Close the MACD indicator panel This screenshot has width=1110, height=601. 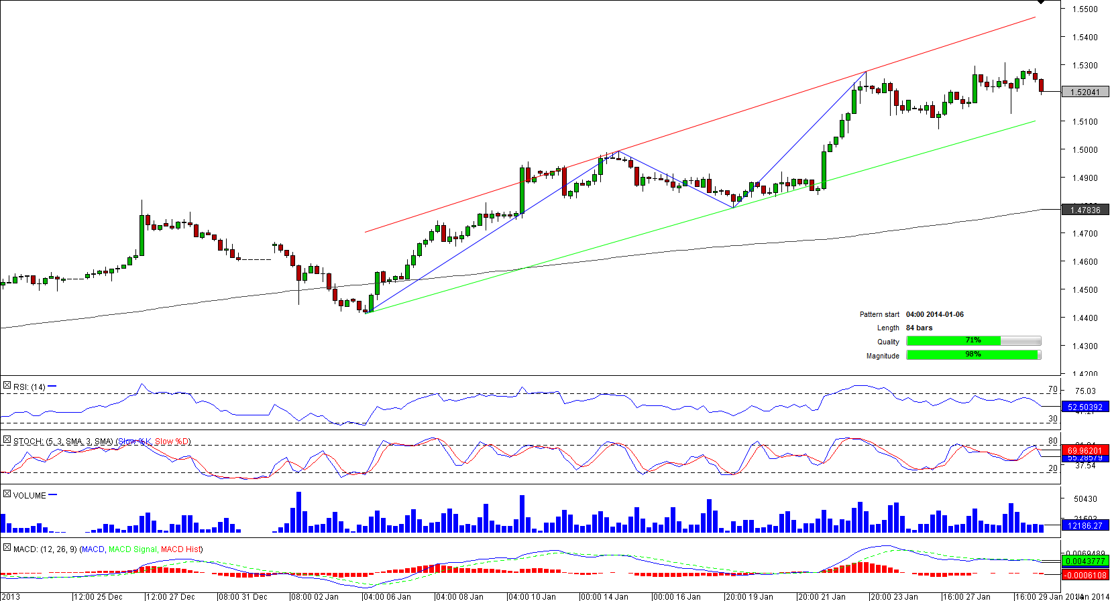point(7,548)
